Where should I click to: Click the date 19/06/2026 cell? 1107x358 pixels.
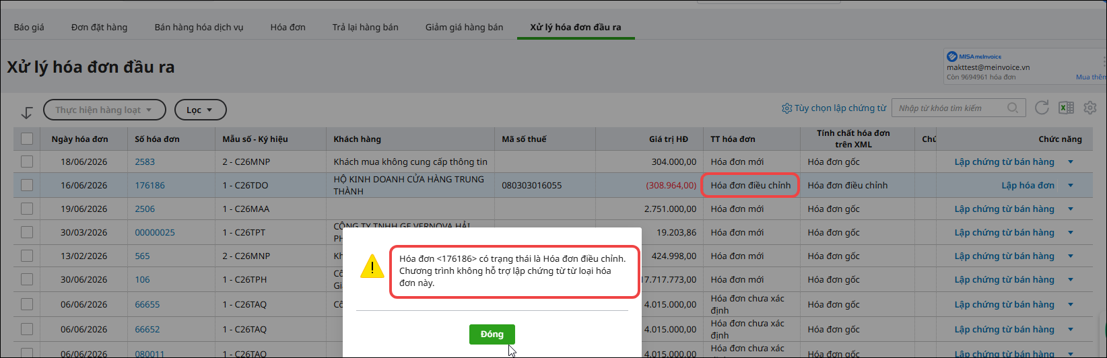click(83, 209)
